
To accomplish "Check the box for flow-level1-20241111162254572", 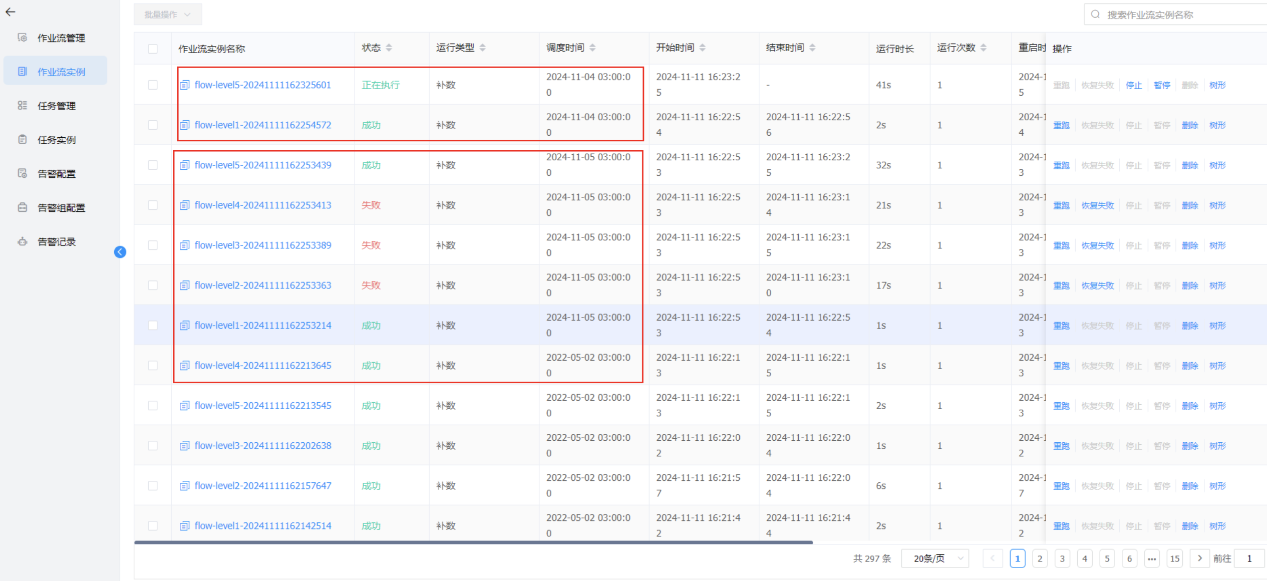I will point(153,125).
